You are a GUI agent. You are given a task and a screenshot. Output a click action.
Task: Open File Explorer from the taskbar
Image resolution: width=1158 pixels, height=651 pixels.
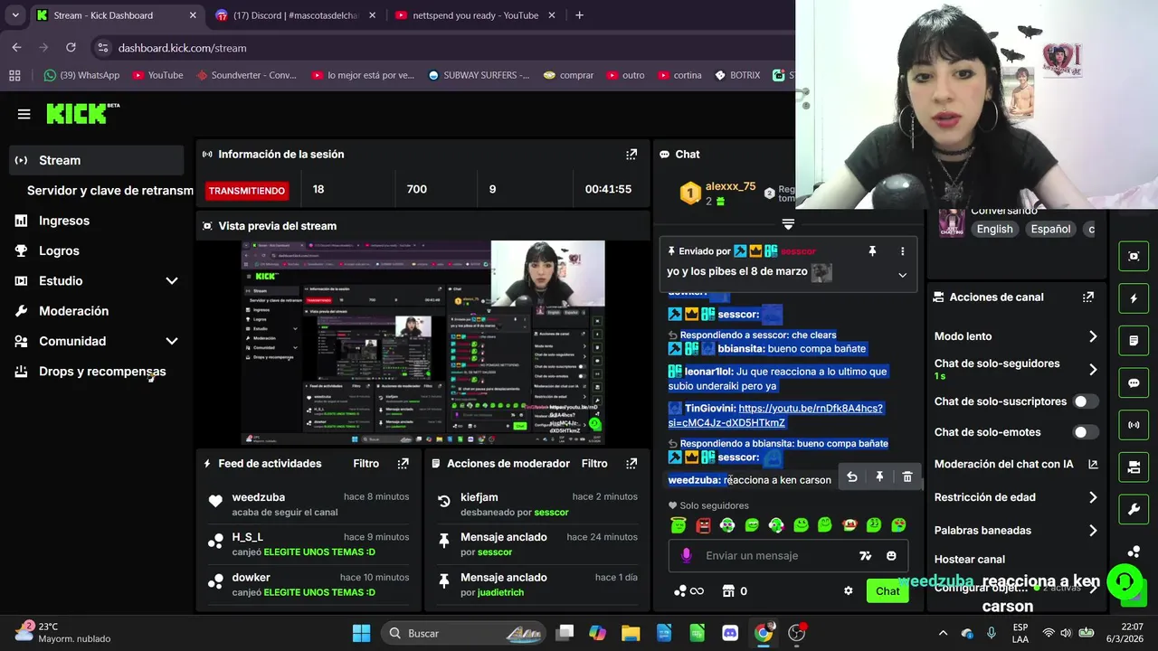(x=631, y=633)
